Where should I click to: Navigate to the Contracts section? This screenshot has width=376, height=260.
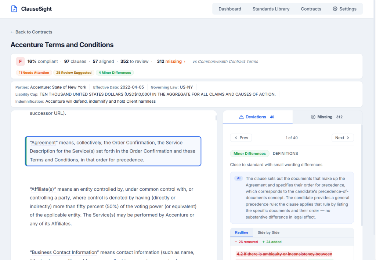click(x=311, y=9)
